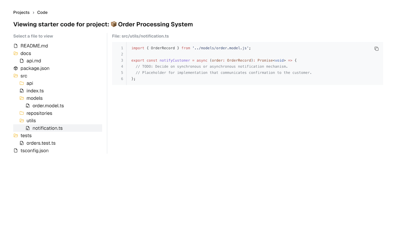The width and height of the screenshot is (397, 230).
Task: Click the file icon beside README.md
Action: (x=15, y=46)
